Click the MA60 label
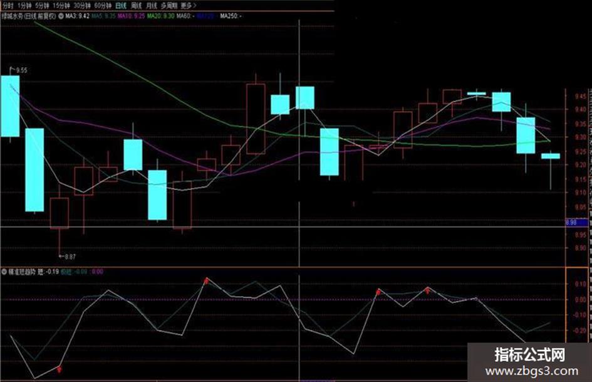592x382 pixels. click(186, 16)
